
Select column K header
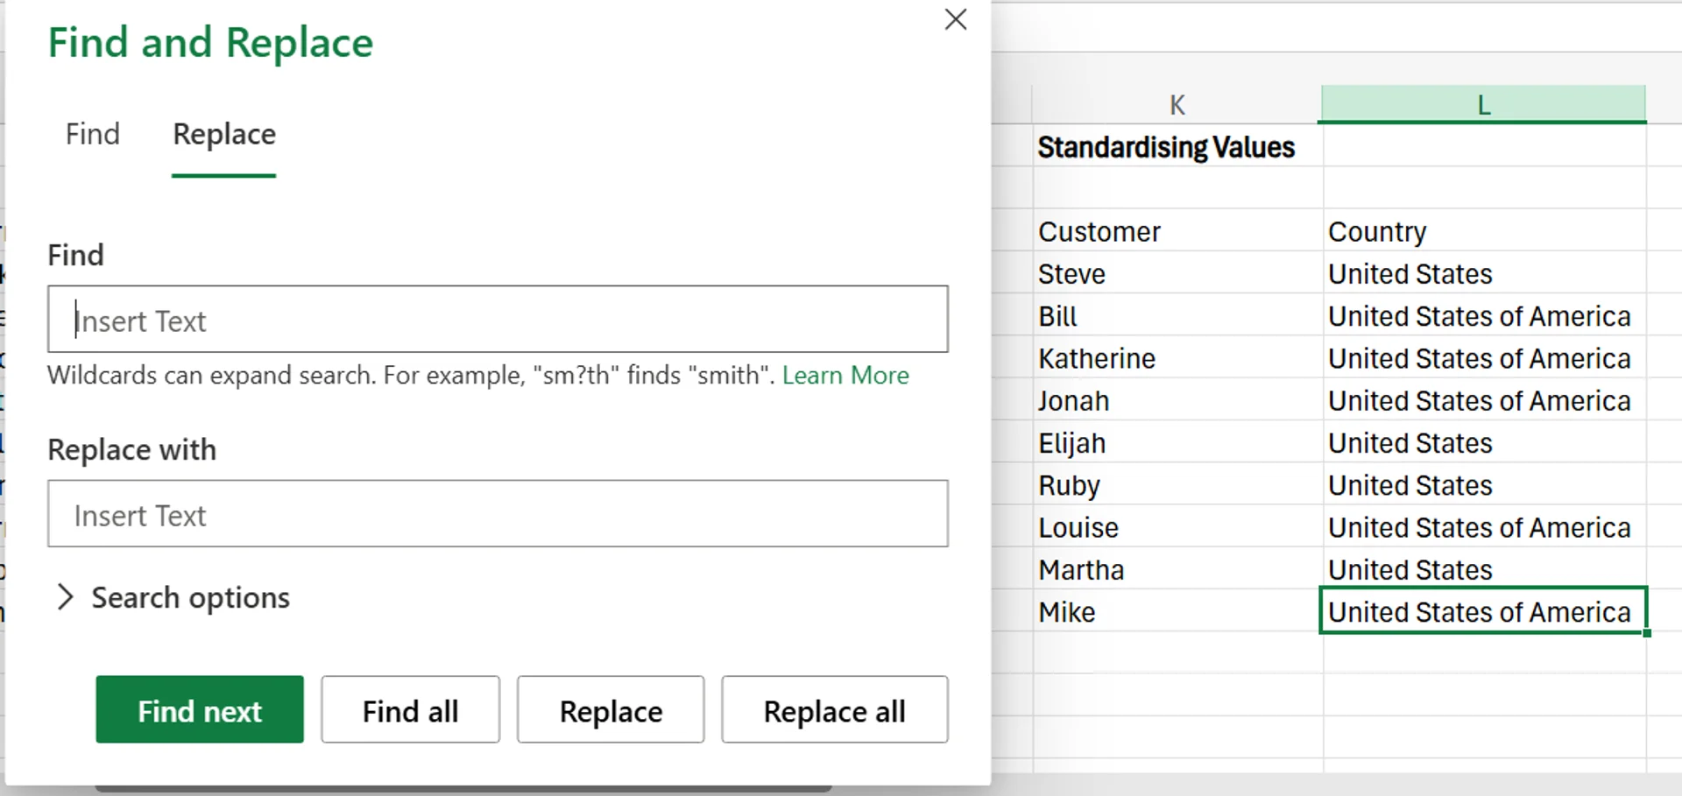tap(1177, 105)
